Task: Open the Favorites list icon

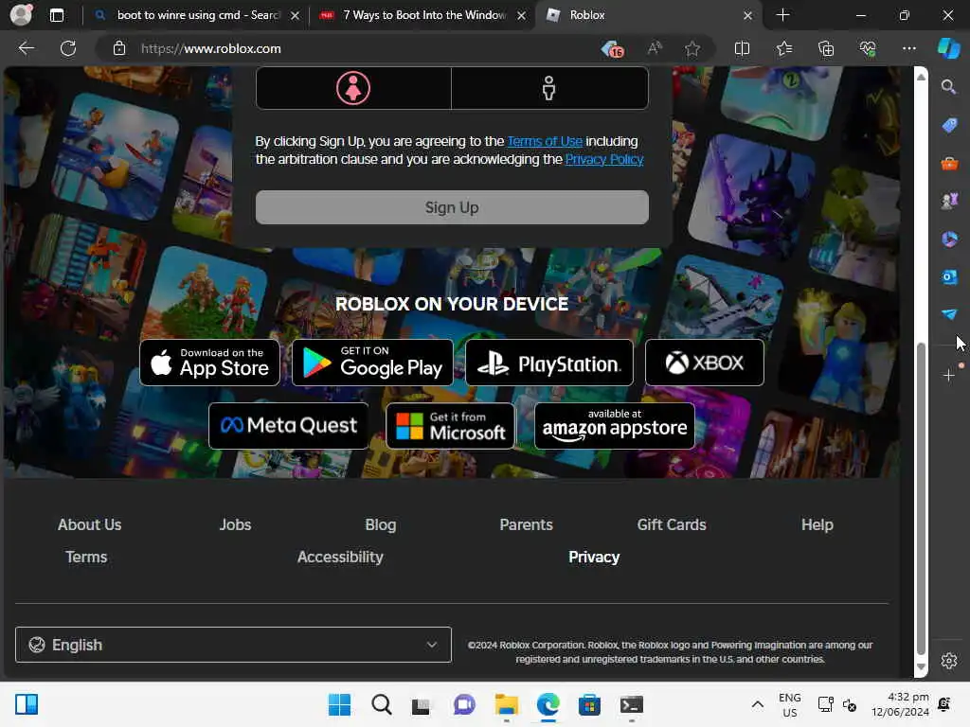Action: (783, 48)
